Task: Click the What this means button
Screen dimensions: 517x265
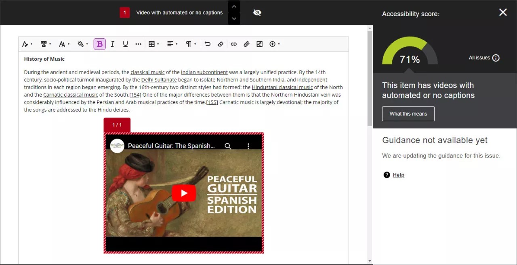Action: pos(408,114)
